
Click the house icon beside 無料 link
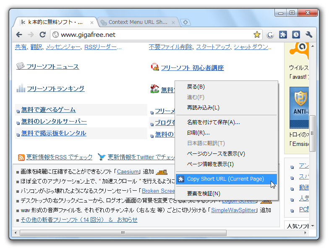[x=154, y=89]
